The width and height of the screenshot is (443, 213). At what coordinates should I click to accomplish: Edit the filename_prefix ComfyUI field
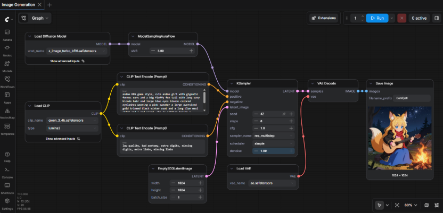click(412, 98)
